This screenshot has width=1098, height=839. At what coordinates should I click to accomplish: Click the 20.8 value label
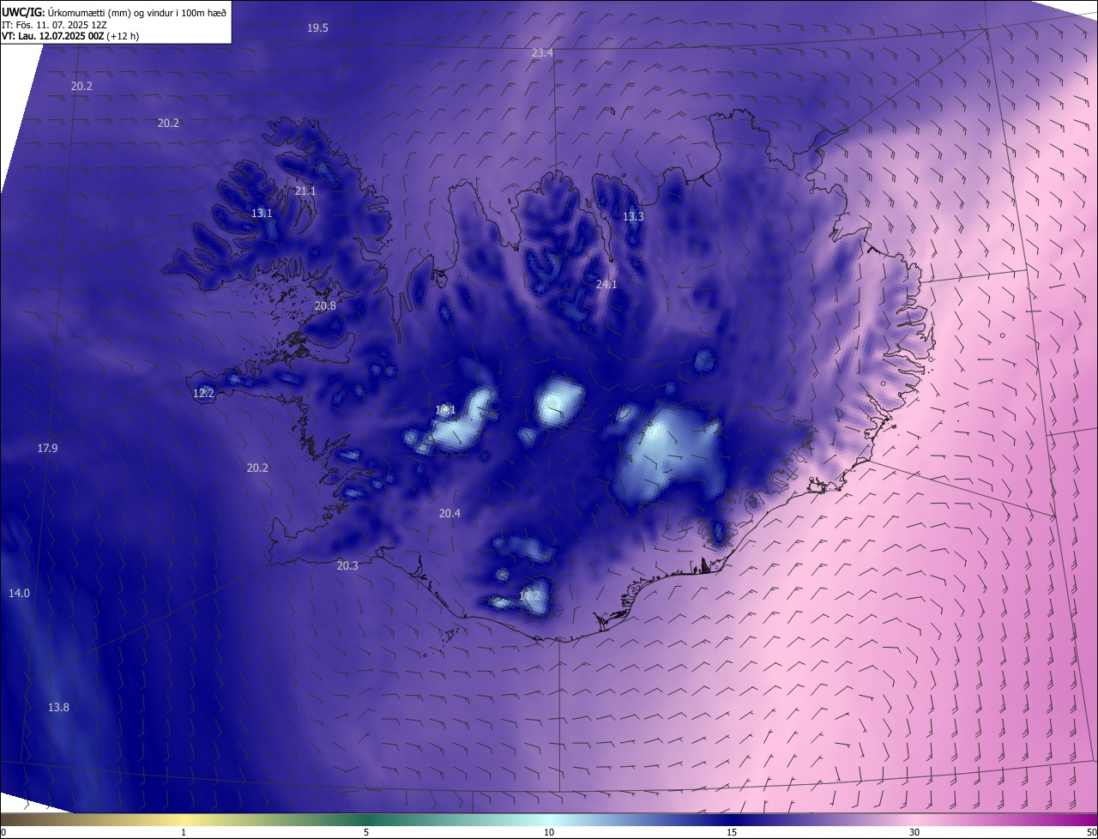point(325,306)
